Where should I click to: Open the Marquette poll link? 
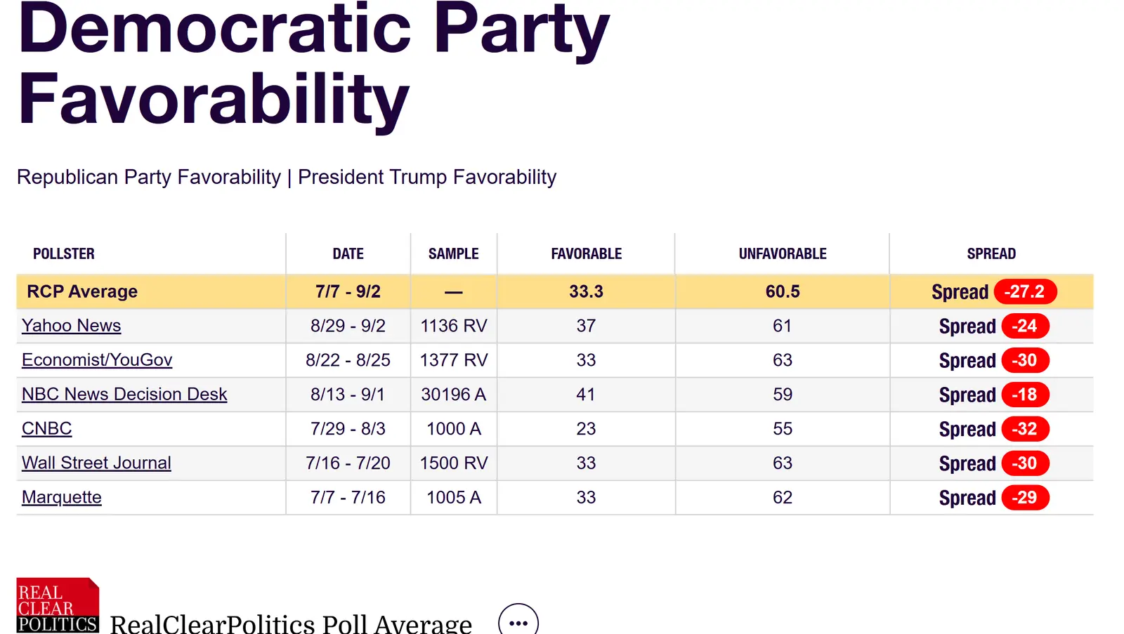coord(62,498)
